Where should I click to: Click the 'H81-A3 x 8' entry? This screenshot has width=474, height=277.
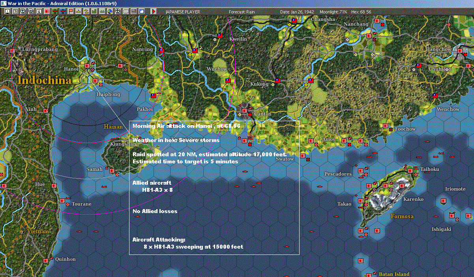[157, 190]
